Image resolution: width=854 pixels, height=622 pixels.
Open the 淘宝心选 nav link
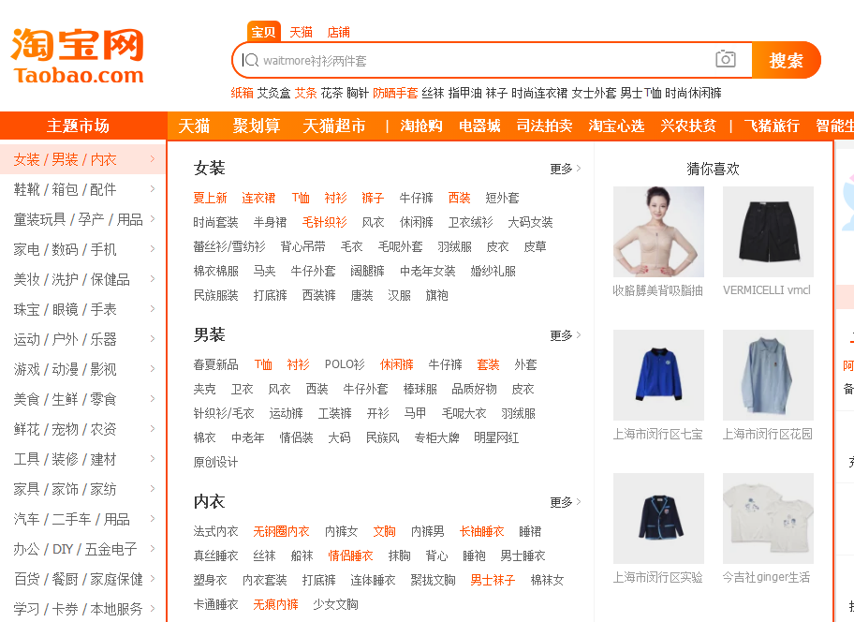(x=616, y=126)
